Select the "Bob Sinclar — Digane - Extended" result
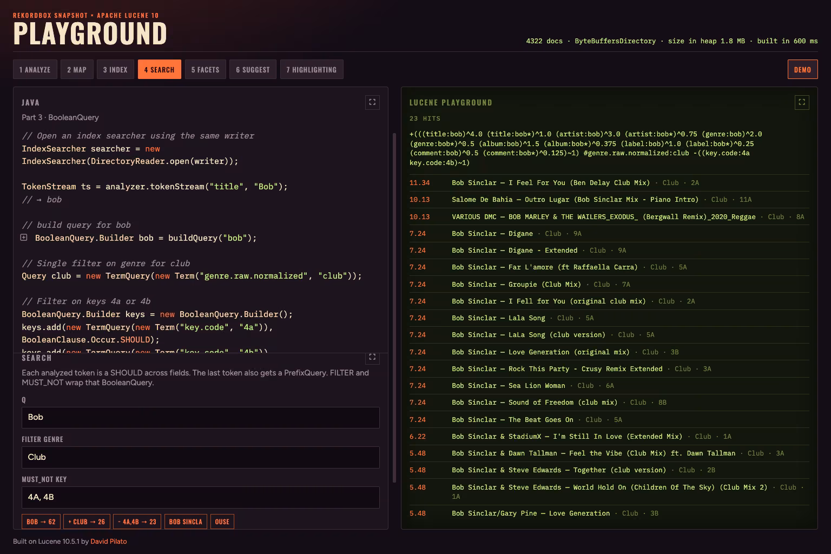 [609, 250]
